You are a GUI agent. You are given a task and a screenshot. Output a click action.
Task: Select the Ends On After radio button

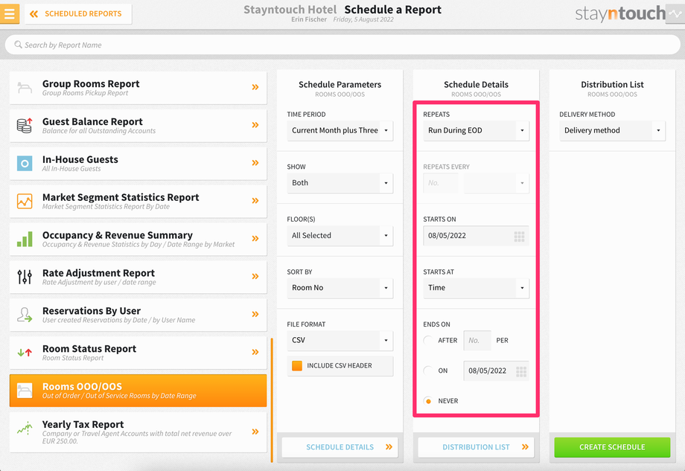(428, 341)
